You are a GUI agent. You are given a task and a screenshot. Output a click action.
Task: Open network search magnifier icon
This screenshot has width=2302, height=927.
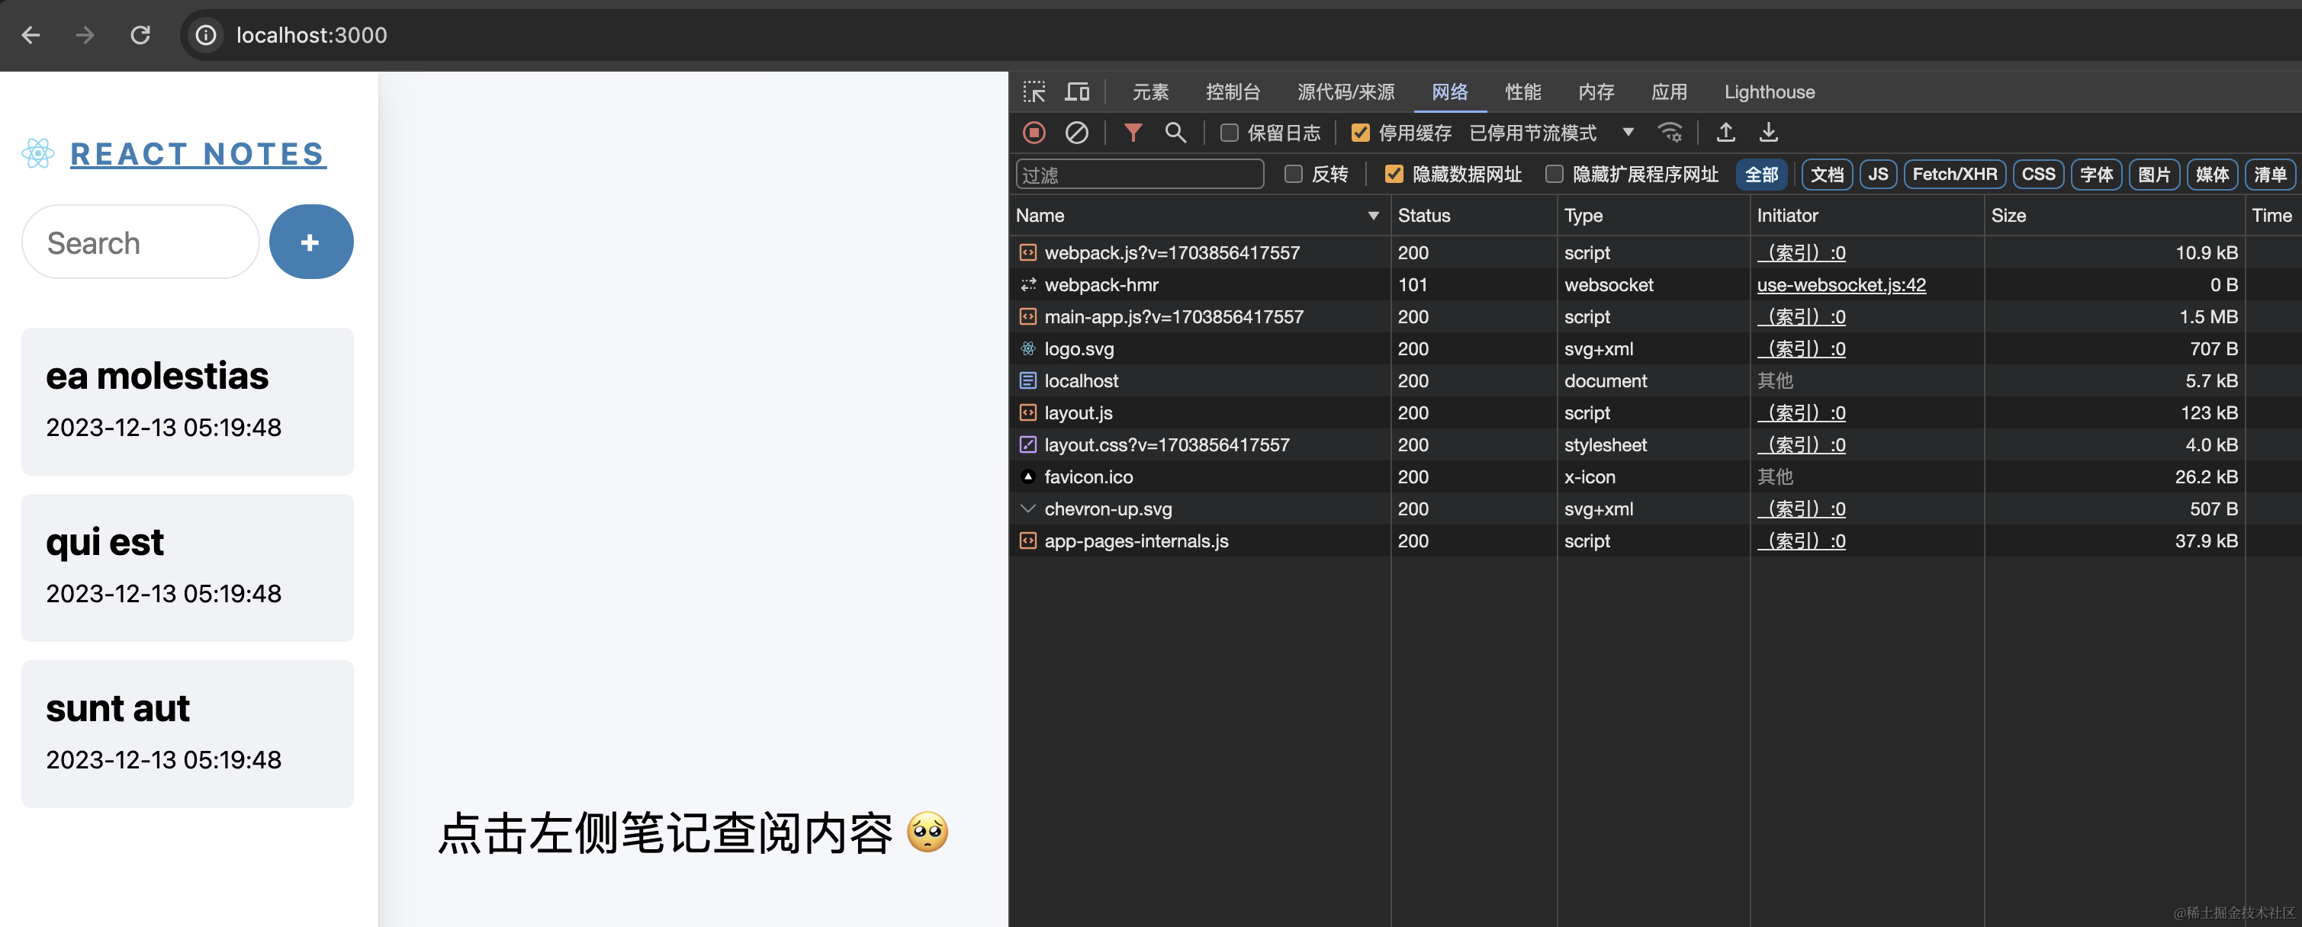tap(1175, 133)
